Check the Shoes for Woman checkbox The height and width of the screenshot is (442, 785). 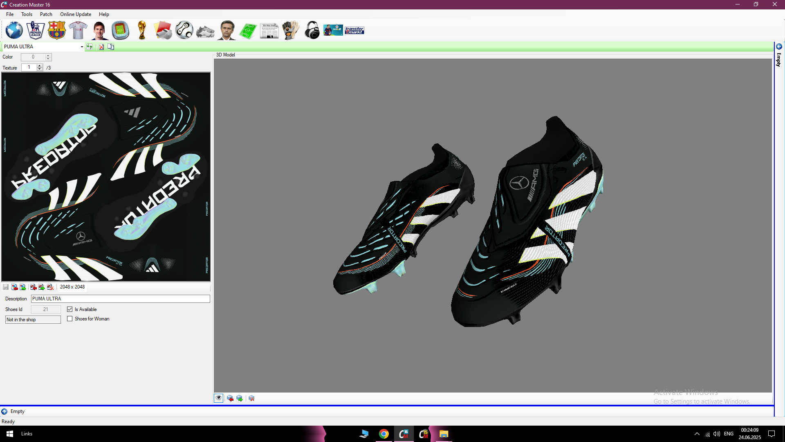70,319
